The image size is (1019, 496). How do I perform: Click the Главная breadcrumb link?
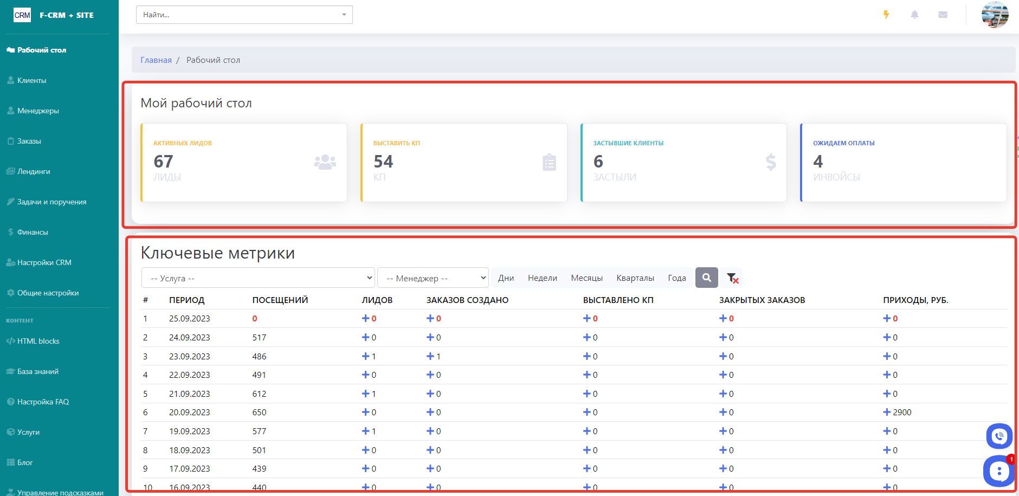pos(156,60)
